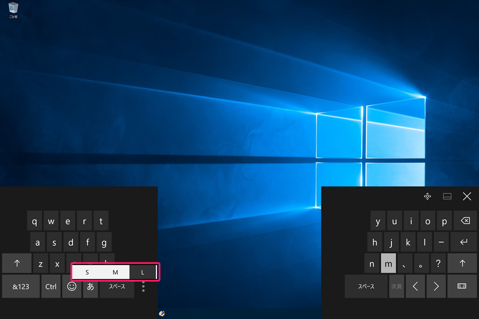Screen dimensions: 479x319
Task: Click the three-dot keyboard size handle
Action: [x=143, y=286]
